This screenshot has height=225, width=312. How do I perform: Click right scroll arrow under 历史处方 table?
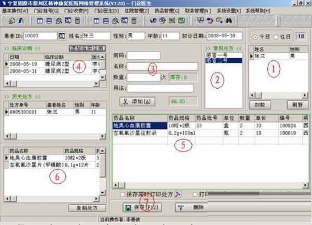103,136
